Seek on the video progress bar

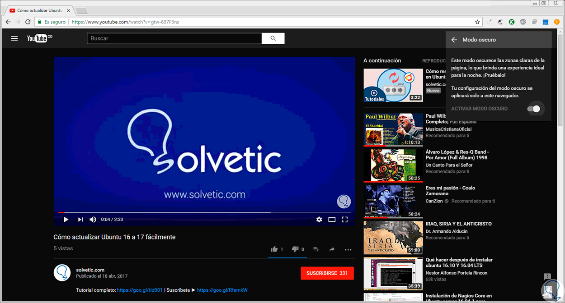point(204,212)
